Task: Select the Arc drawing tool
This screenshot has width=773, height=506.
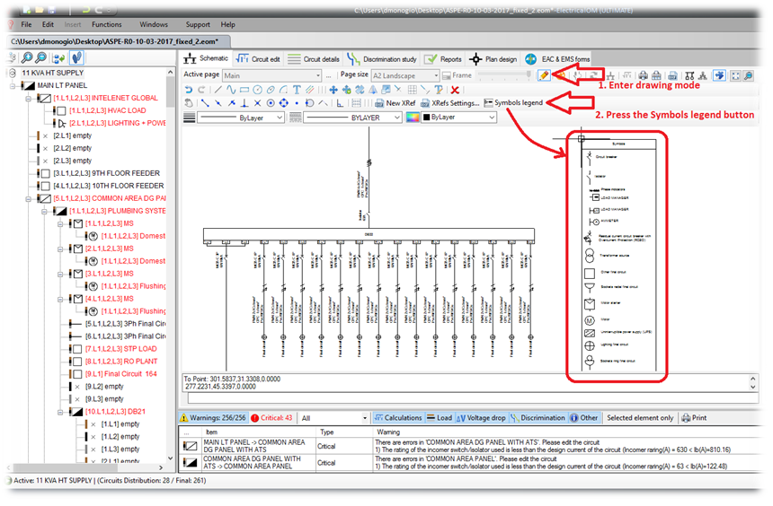Action: pyautogui.click(x=283, y=90)
